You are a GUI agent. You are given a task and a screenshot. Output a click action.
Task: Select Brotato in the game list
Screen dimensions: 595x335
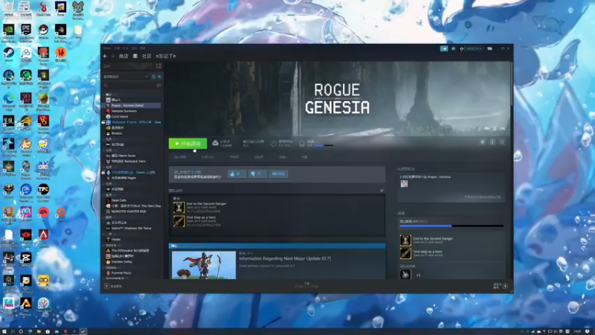(132, 133)
